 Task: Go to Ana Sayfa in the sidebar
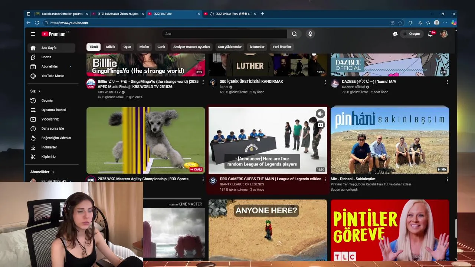point(51,48)
